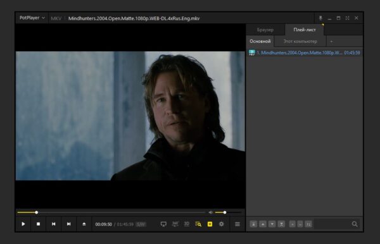
Task: Skip to the next track
Action: [69, 224]
